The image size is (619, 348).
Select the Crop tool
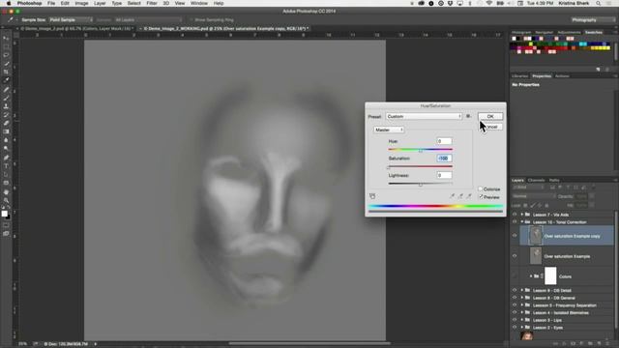point(6,72)
